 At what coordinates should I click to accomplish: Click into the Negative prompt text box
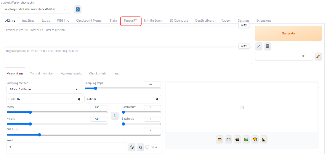[127, 55]
